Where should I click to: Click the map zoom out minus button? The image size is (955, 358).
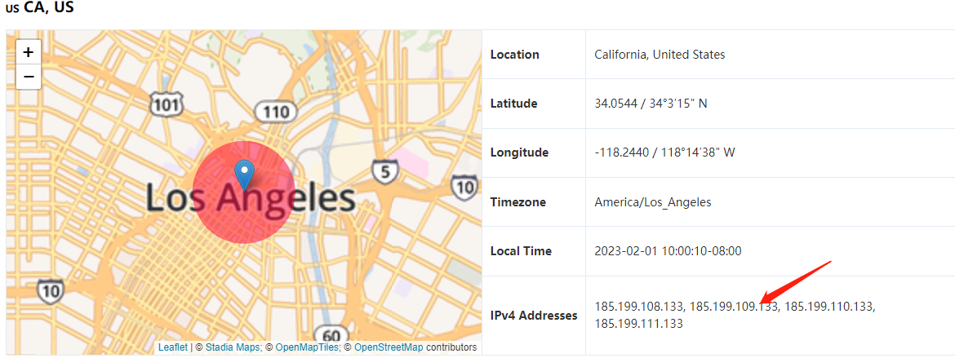28,77
